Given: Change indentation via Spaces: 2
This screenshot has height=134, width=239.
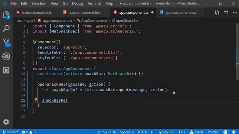Looking at the screenshot, I should click(127, 132).
